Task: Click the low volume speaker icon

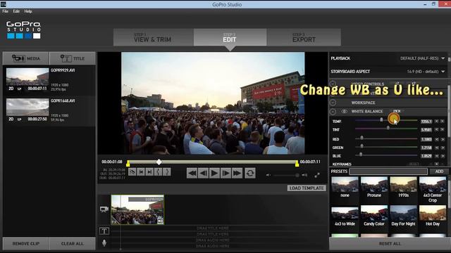Action: pyautogui.click(x=268, y=175)
